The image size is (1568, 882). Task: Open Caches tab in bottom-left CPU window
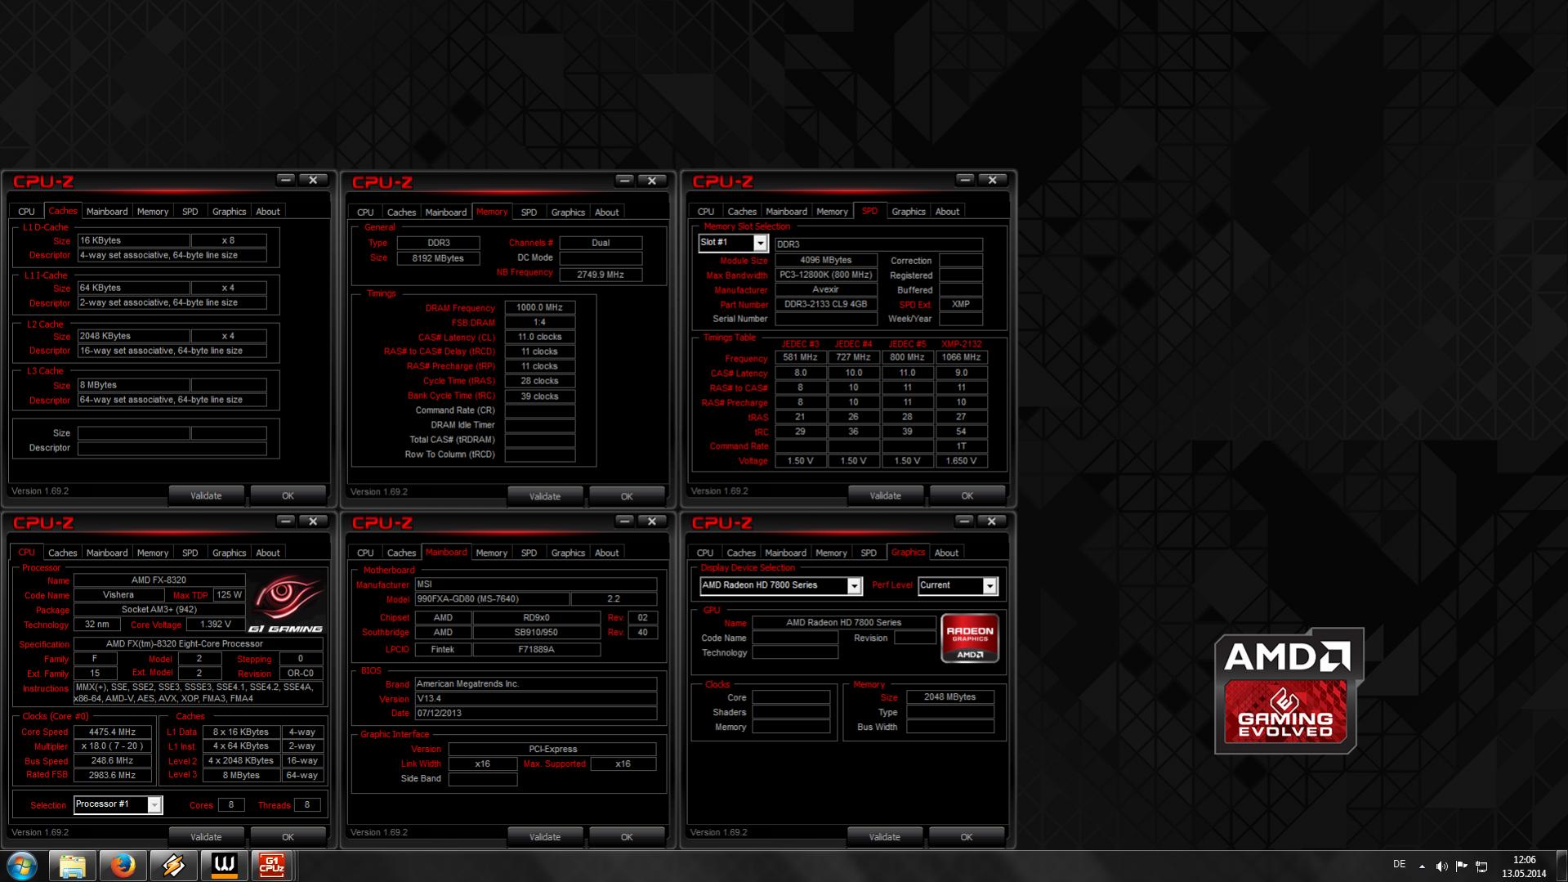pyautogui.click(x=62, y=553)
